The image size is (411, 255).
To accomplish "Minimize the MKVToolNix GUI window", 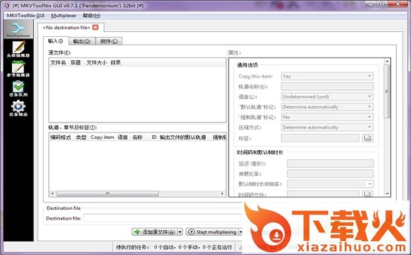I will (371, 4).
